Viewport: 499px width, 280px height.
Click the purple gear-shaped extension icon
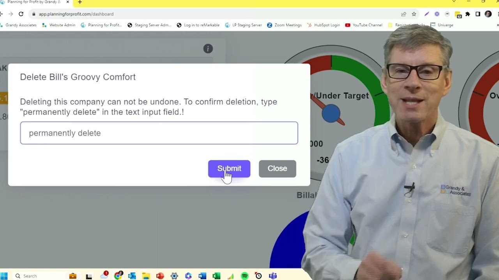pyautogui.click(x=437, y=14)
